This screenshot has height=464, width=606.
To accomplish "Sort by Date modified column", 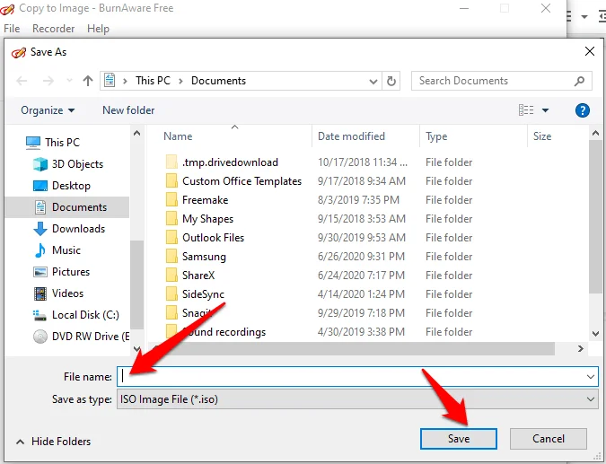I will (x=351, y=136).
